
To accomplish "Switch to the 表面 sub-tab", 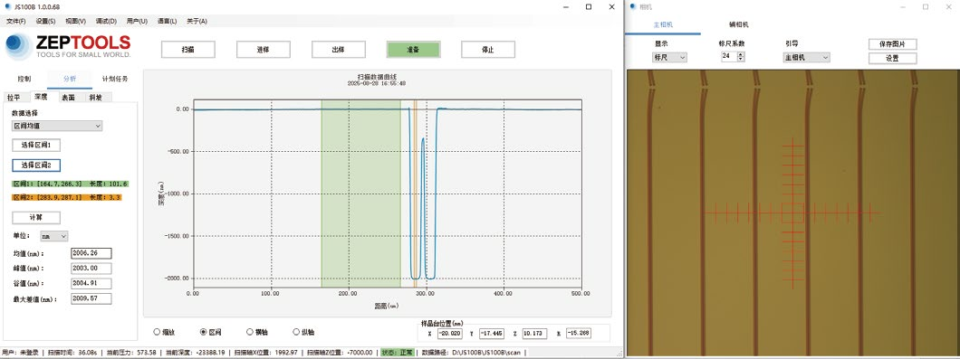I will [68, 98].
